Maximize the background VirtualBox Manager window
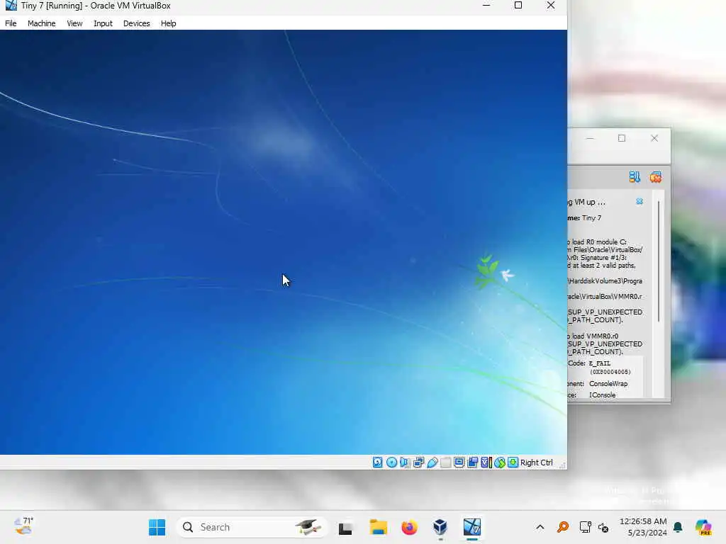Screen dimensions: 726x544 click(x=622, y=138)
